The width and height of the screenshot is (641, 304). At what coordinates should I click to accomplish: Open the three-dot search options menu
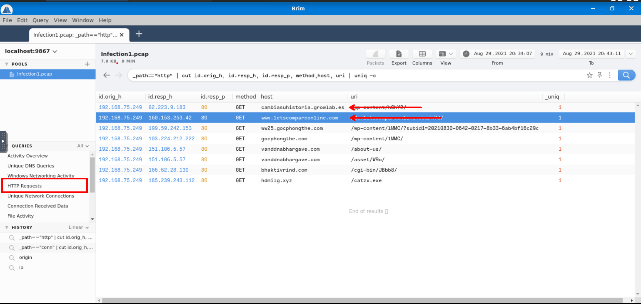tap(610, 75)
